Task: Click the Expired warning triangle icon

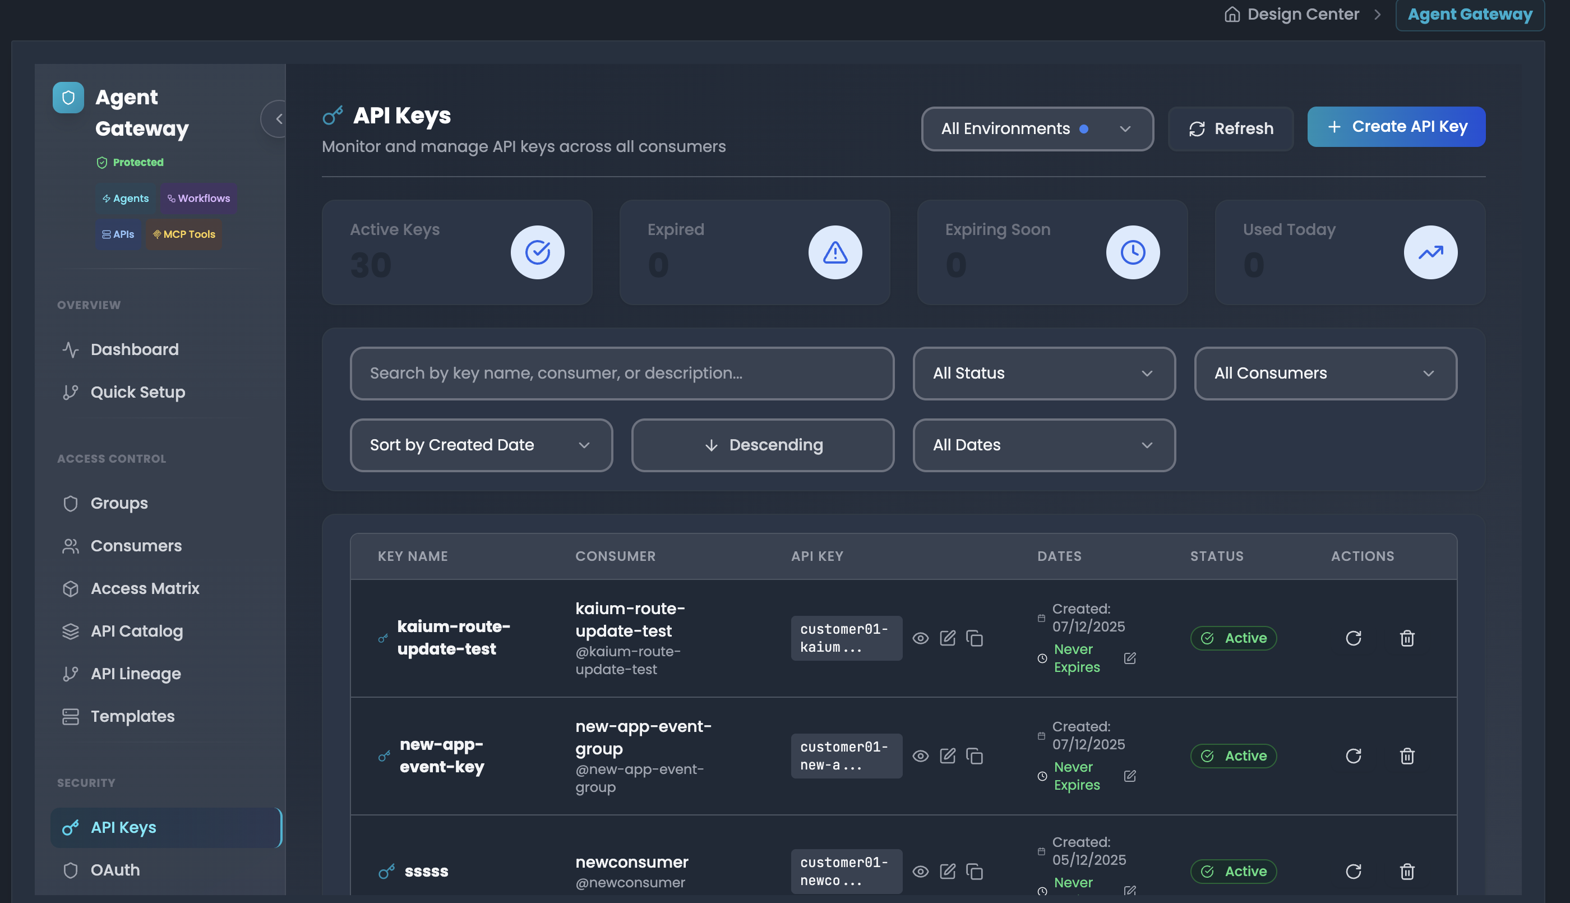Action: click(x=835, y=252)
